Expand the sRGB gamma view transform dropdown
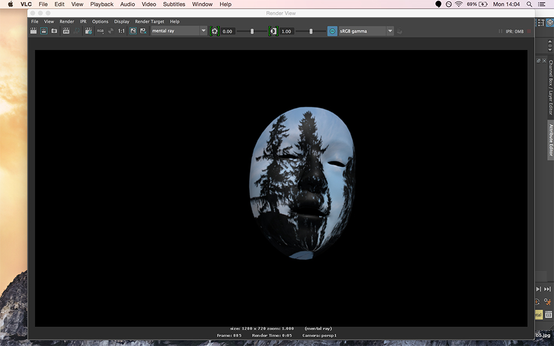This screenshot has width=554, height=346. coord(390,32)
